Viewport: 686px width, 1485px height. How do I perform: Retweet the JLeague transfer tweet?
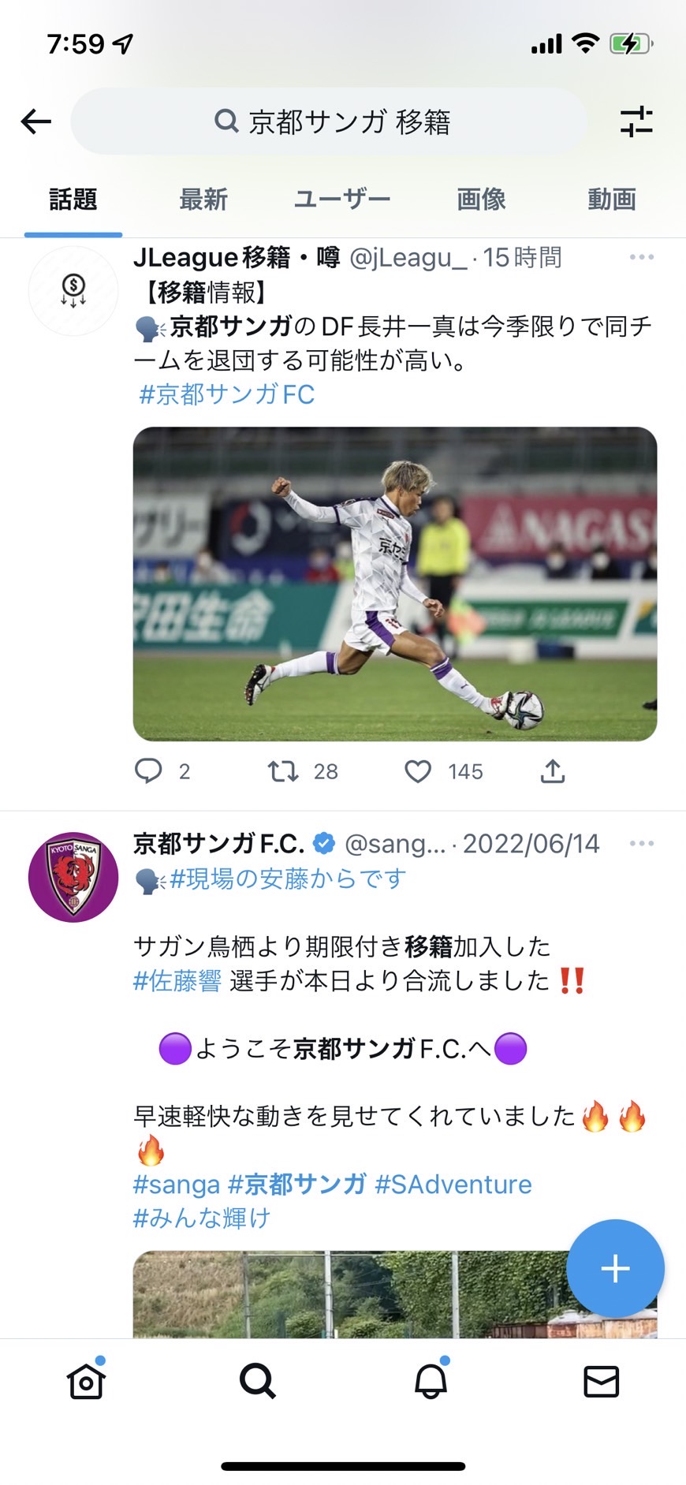(x=283, y=770)
